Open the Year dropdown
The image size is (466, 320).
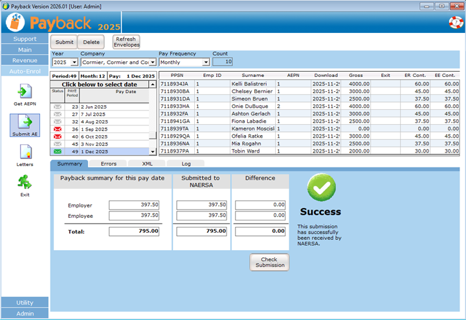pos(74,63)
